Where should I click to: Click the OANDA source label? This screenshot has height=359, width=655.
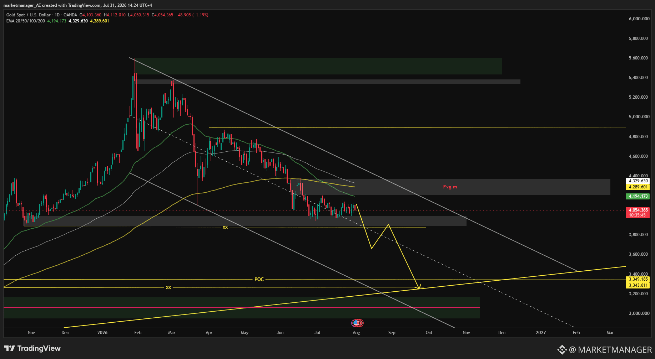[70, 15]
